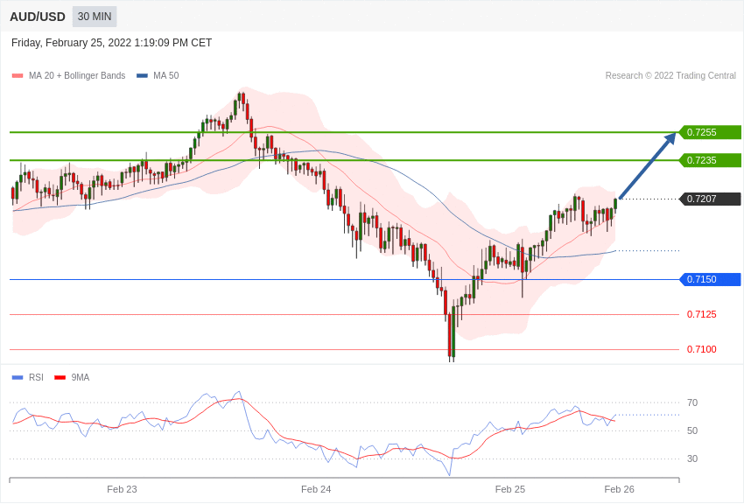The image size is (744, 504).
Task: Click the chart date and time stamp
Action: point(111,43)
